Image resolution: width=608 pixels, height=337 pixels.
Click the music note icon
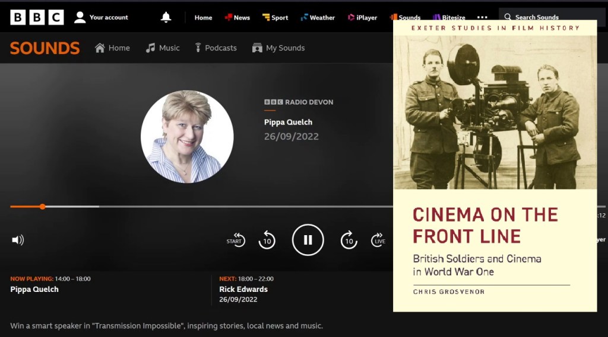tap(150, 48)
